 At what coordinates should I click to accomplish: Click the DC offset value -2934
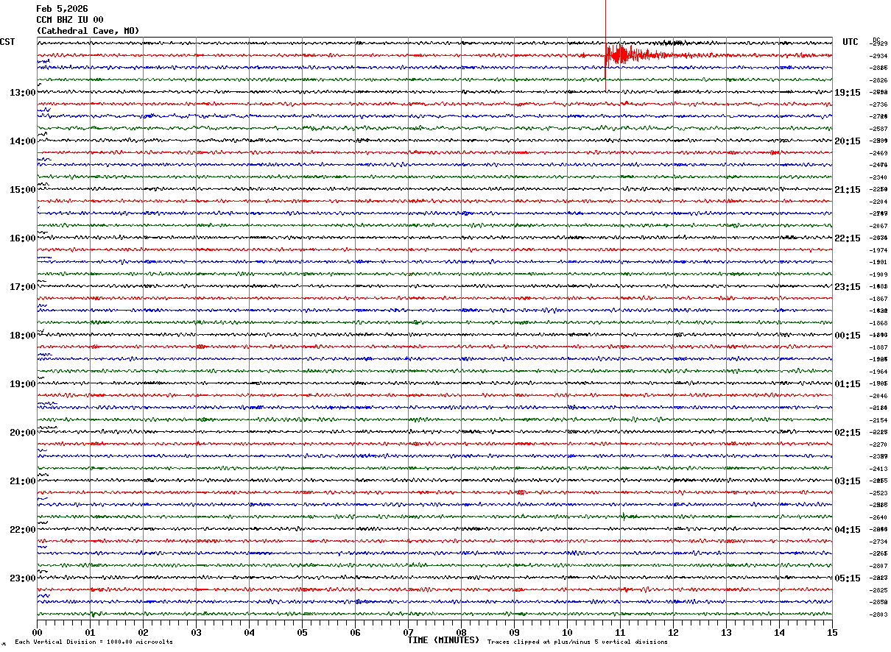click(879, 56)
